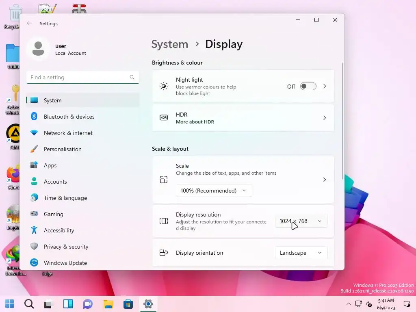Open Apps section

click(x=83, y=165)
